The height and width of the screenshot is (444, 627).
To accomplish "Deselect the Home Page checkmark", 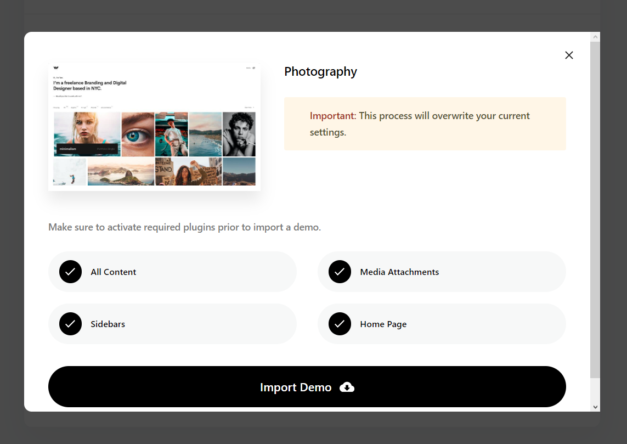I will tap(340, 324).
